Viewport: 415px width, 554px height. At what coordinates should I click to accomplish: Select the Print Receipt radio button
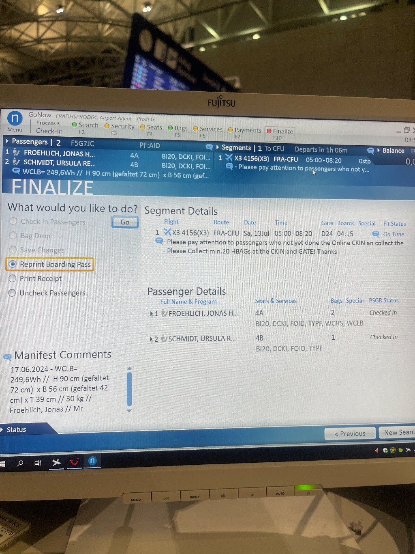(x=13, y=278)
